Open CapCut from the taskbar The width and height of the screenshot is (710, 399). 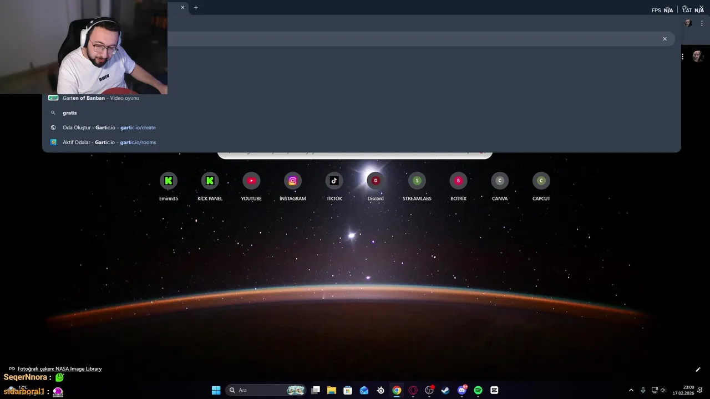point(494,390)
